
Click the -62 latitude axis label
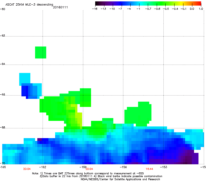pyautogui.click(x=3, y=36)
